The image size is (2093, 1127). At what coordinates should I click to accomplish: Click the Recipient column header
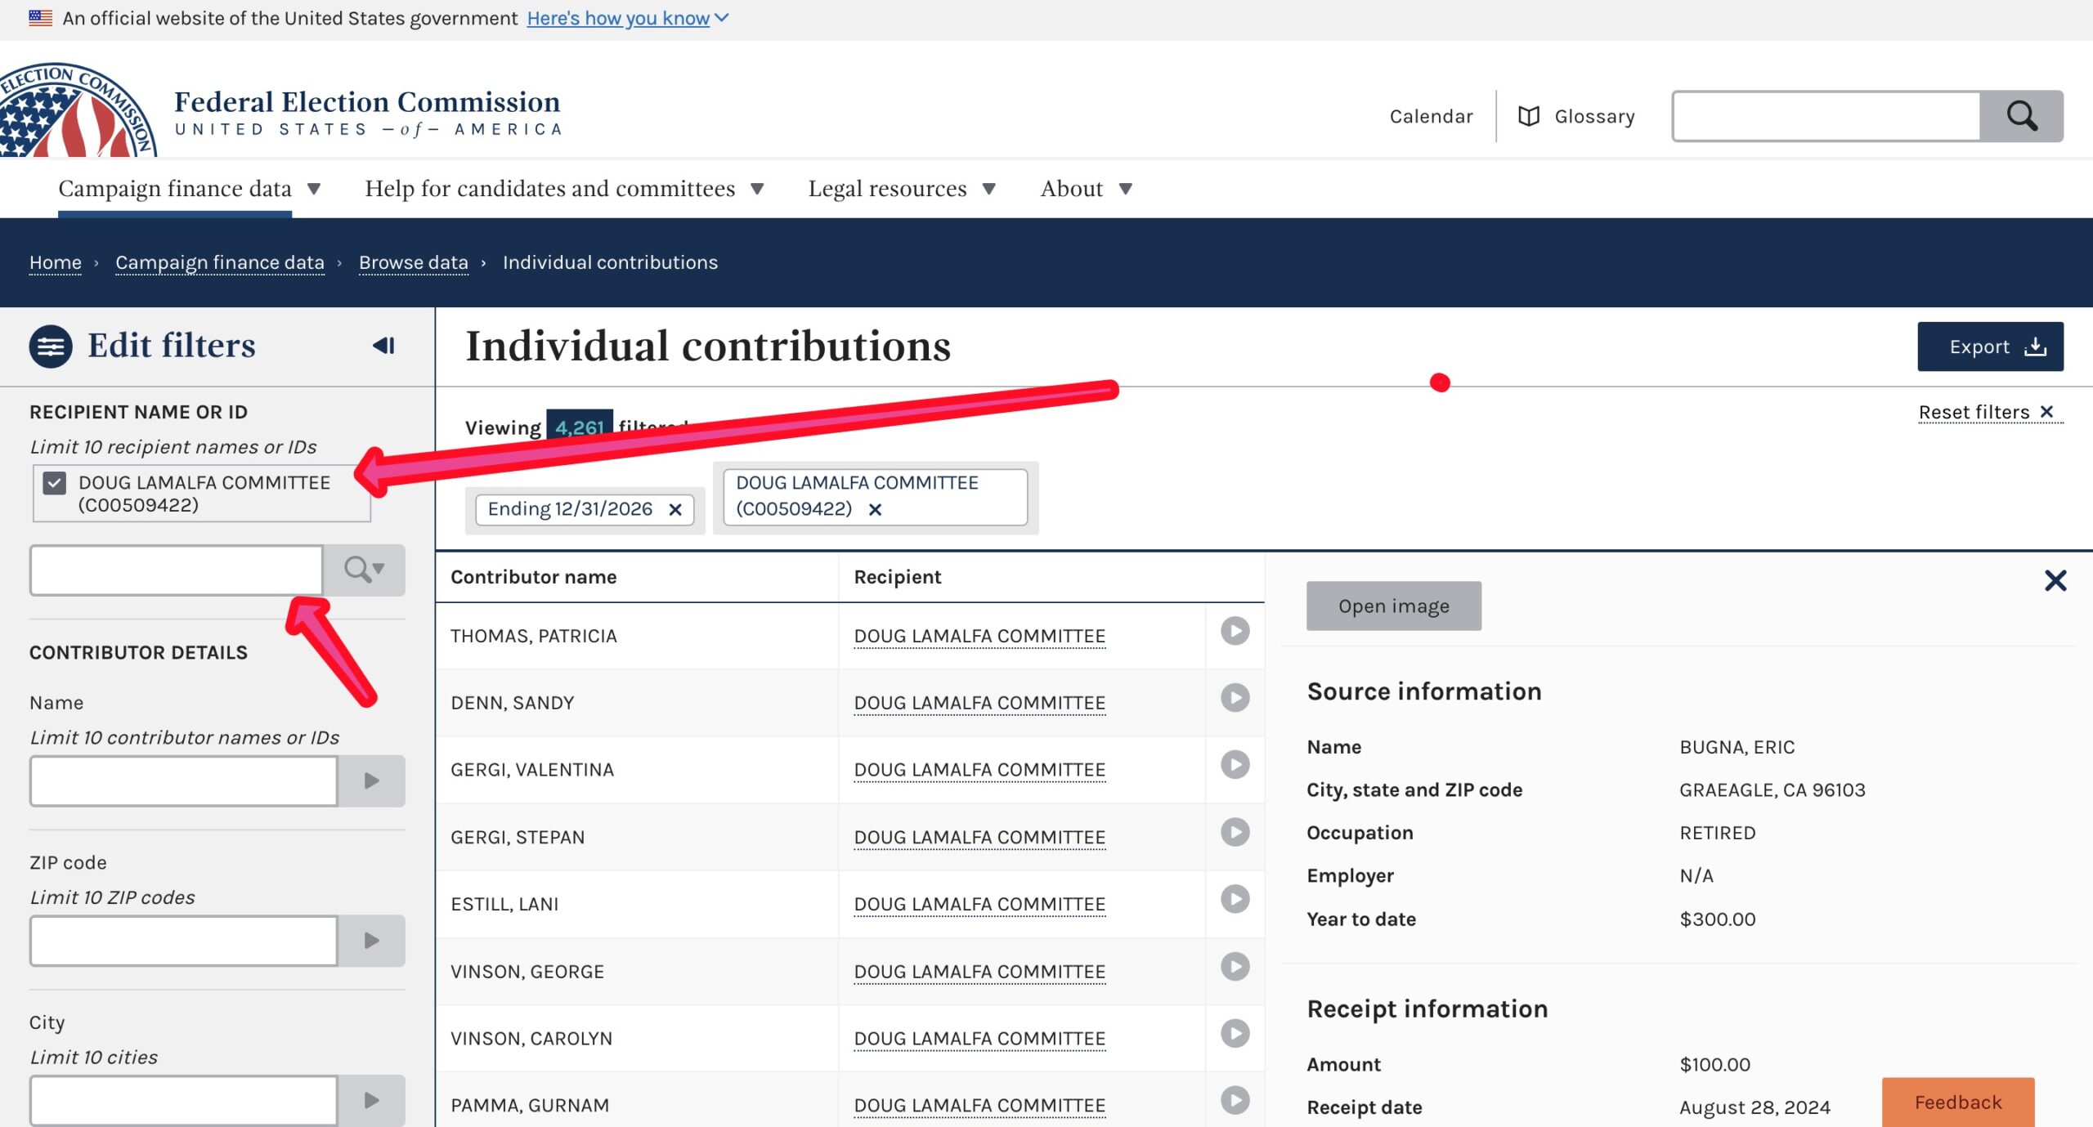point(898,577)
